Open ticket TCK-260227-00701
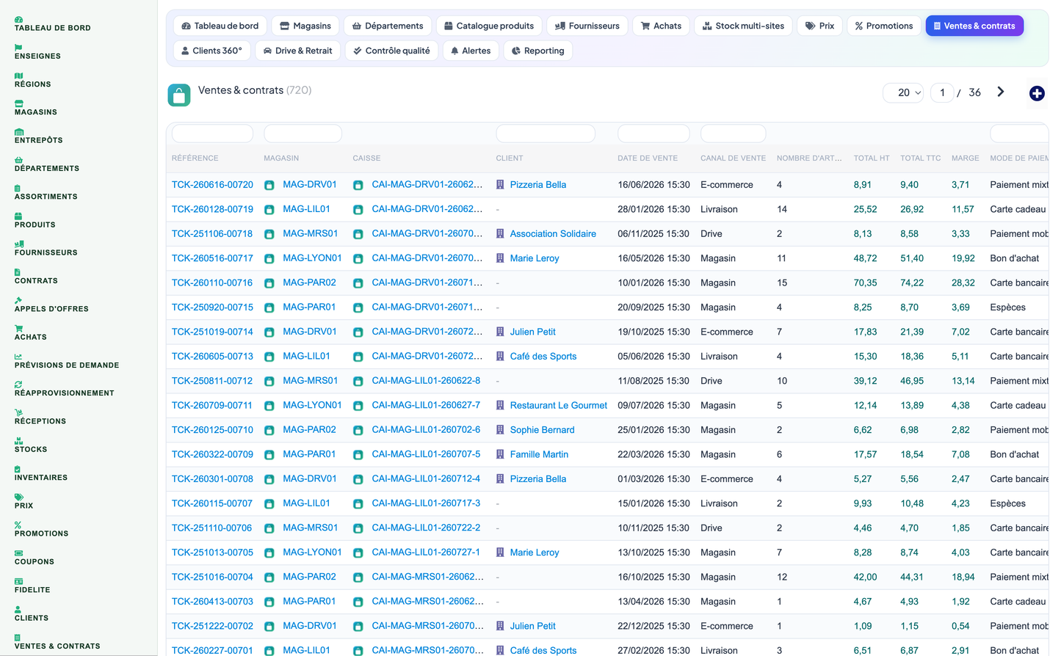 point(212,651)
